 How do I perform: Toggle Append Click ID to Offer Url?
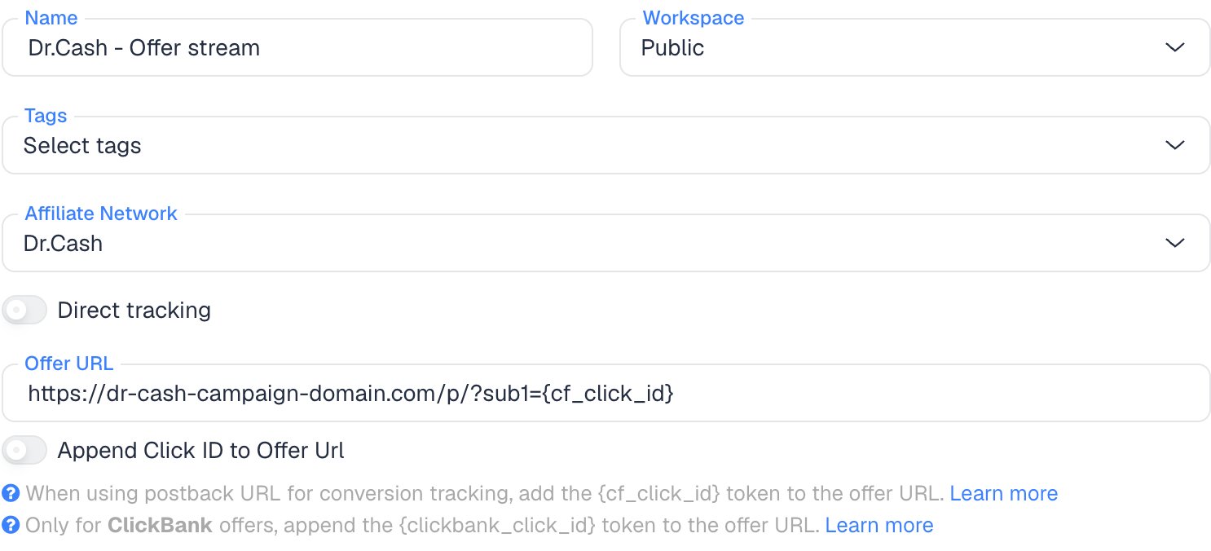tap(24, 450)
